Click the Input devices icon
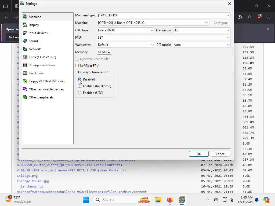Image resolution: width=275 pixels, height=206 pixels. pos(25,33)
